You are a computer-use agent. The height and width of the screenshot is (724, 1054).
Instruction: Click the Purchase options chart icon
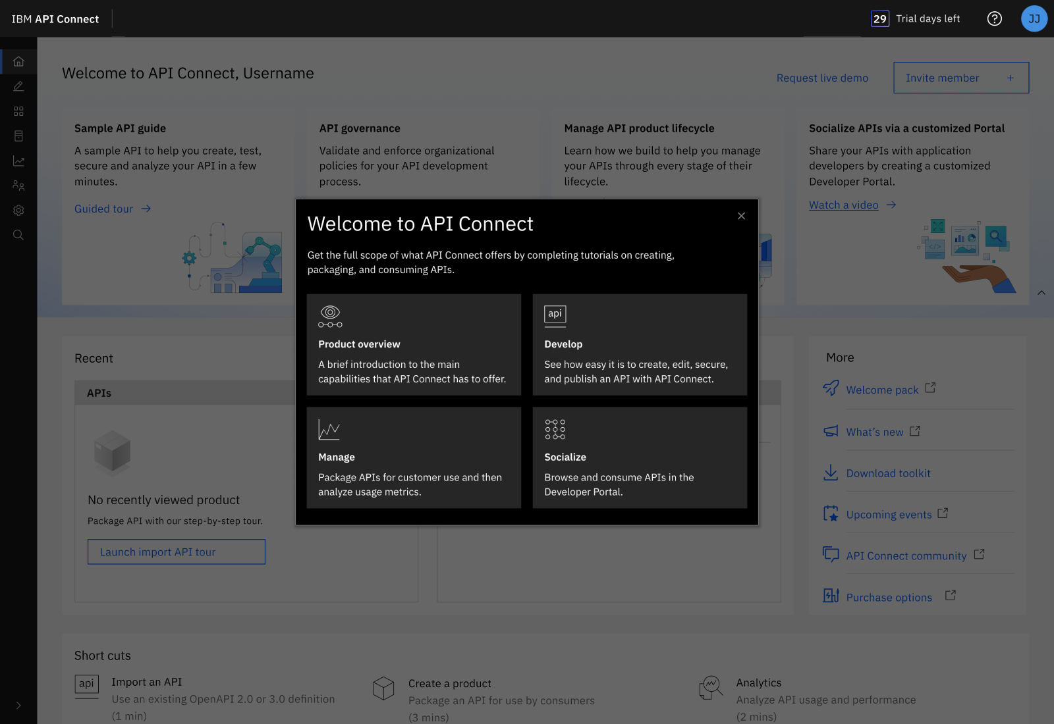point(831,596)
